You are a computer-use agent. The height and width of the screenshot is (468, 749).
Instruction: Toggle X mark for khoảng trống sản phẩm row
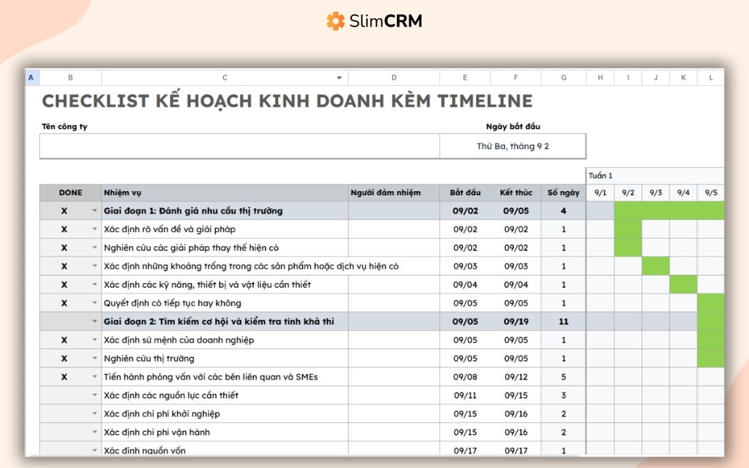(64, 266)
